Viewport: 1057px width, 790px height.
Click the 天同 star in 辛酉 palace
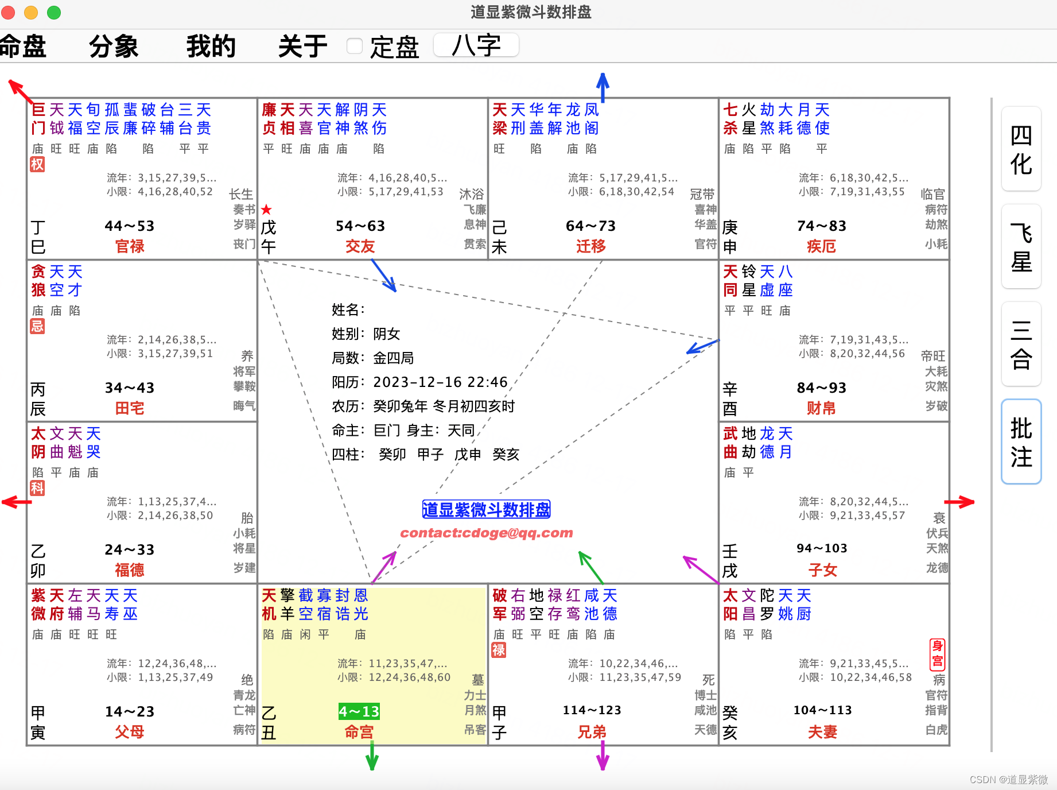(x=730, y=281)
